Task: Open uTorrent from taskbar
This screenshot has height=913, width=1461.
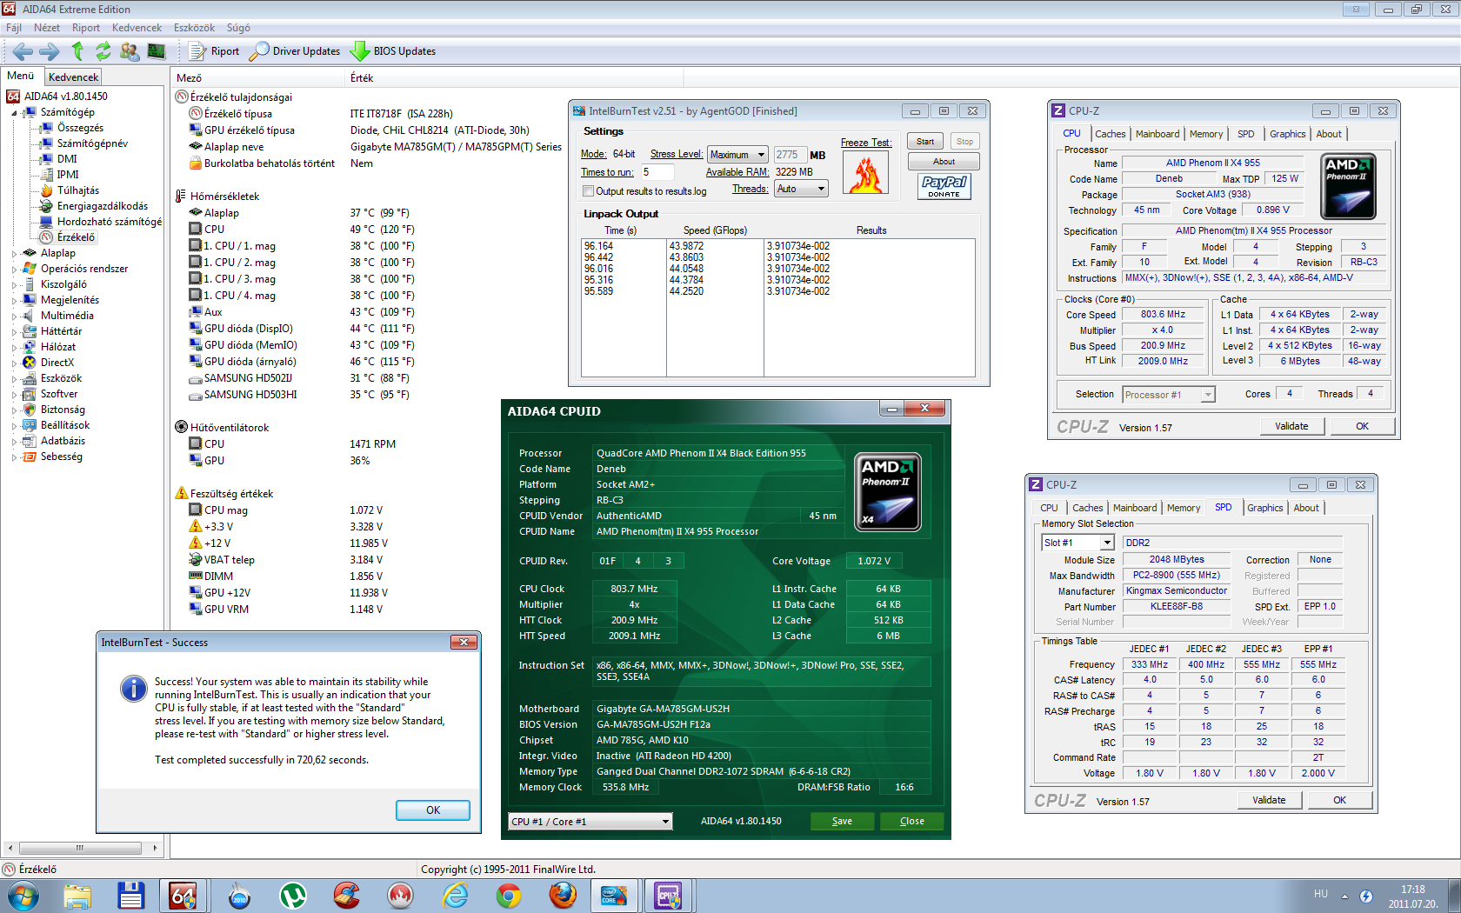Action: pos(293,896)
